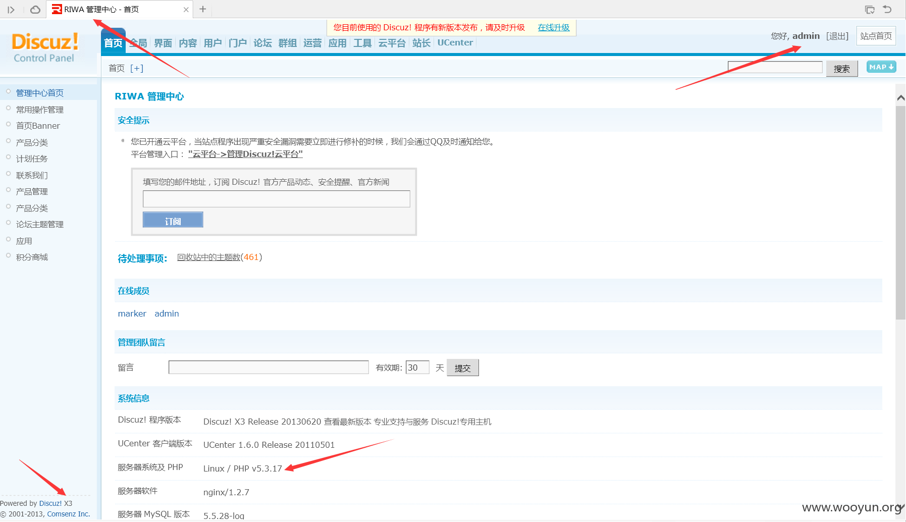The height and width of the screenshot is (522, 906).
Task: Open the 群组 navigation tab
Action: point(287,43)
